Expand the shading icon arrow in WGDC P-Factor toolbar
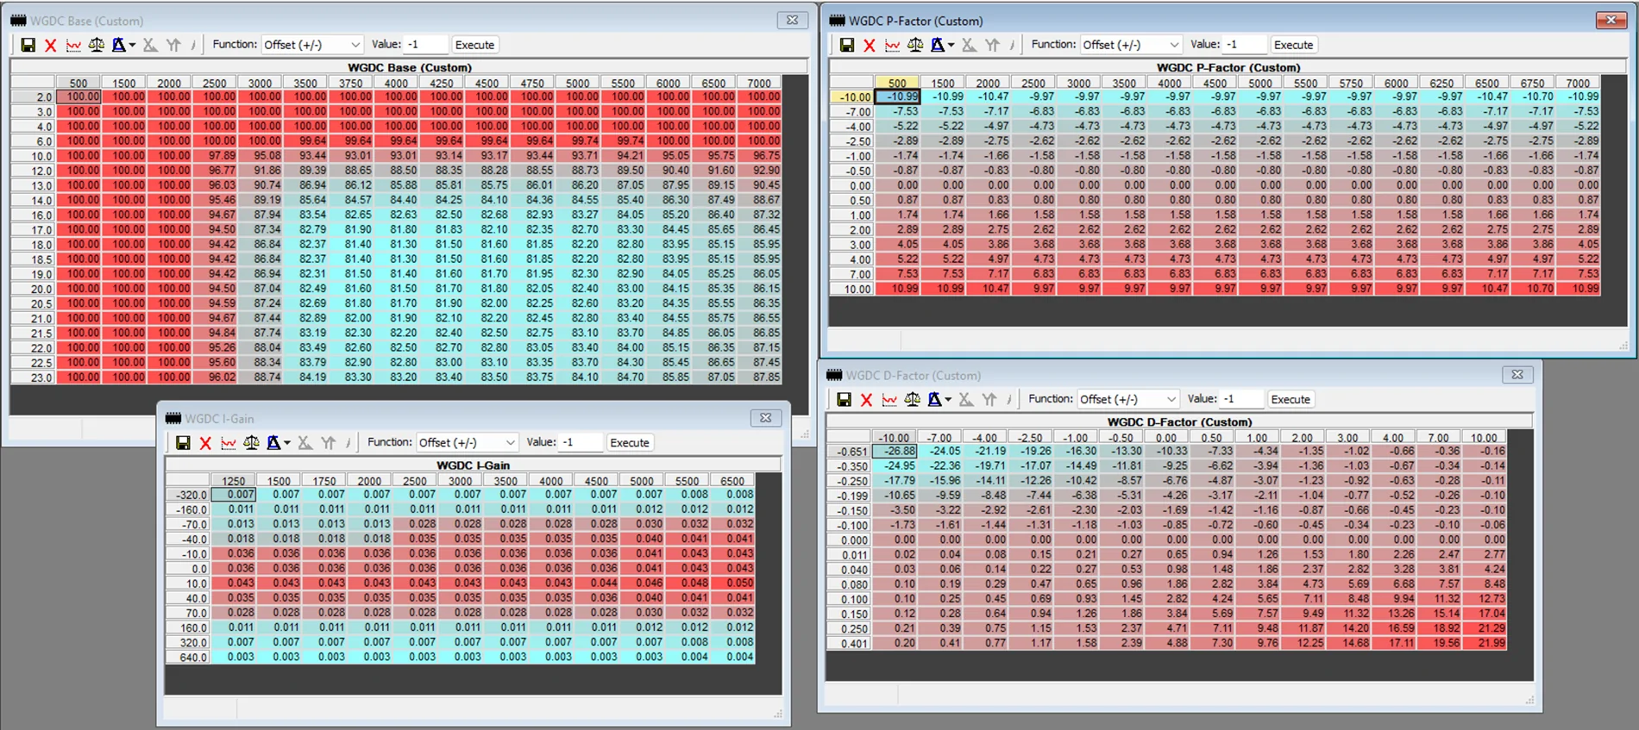 click(x=951, y=46)
